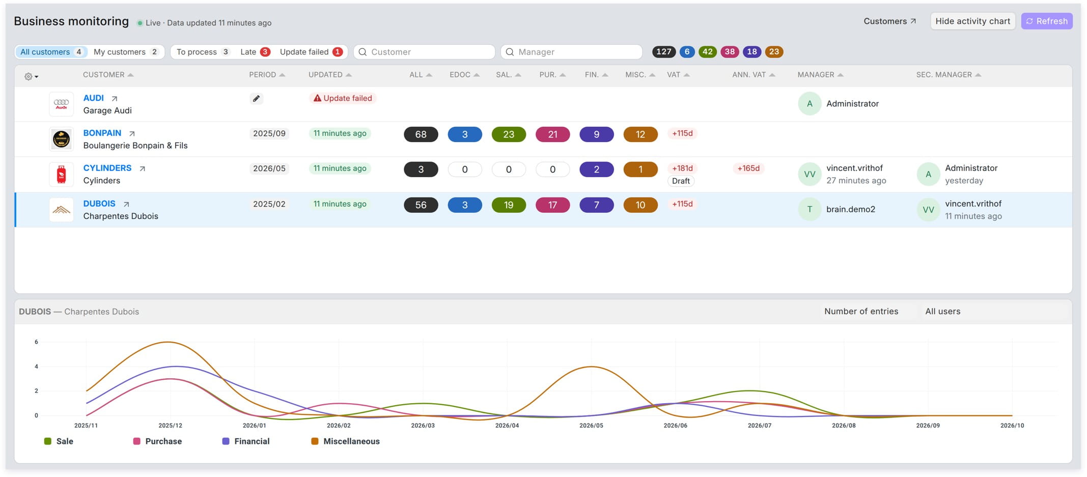Sort by the VAT column header
This screenshot has height=477, width=1087.
click(x=678, y=75)
